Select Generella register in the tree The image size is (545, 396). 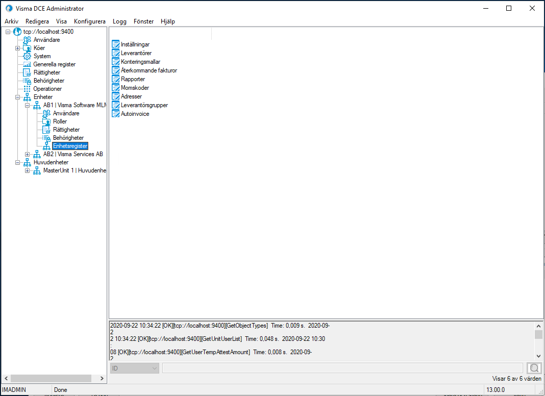coord(54,64)
